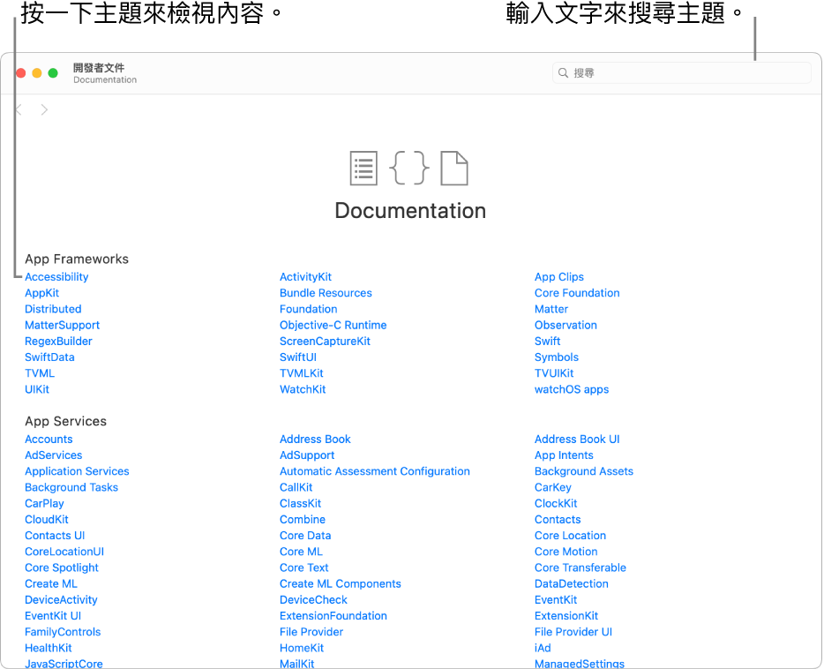Open the Distributed topic
This screenshot has width=824, height=669.
coord(53,309)
